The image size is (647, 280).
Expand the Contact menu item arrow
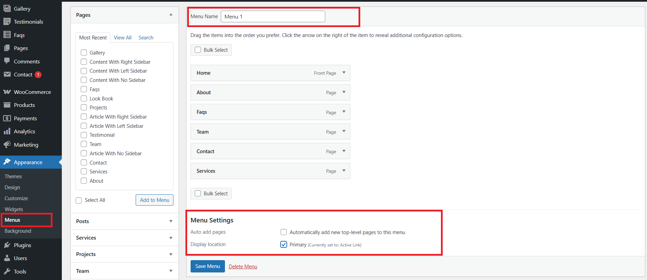point(344,151)
